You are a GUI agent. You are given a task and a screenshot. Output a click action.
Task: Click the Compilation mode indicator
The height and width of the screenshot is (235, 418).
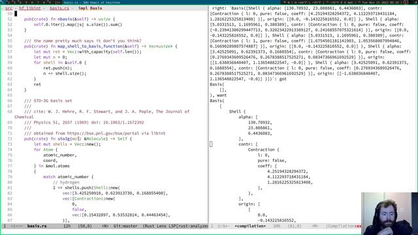click(344, 226)
